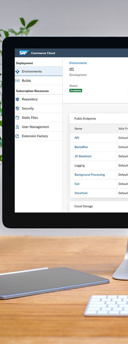
Task: Open the Solr endpoint link
Action: [77, 184]
